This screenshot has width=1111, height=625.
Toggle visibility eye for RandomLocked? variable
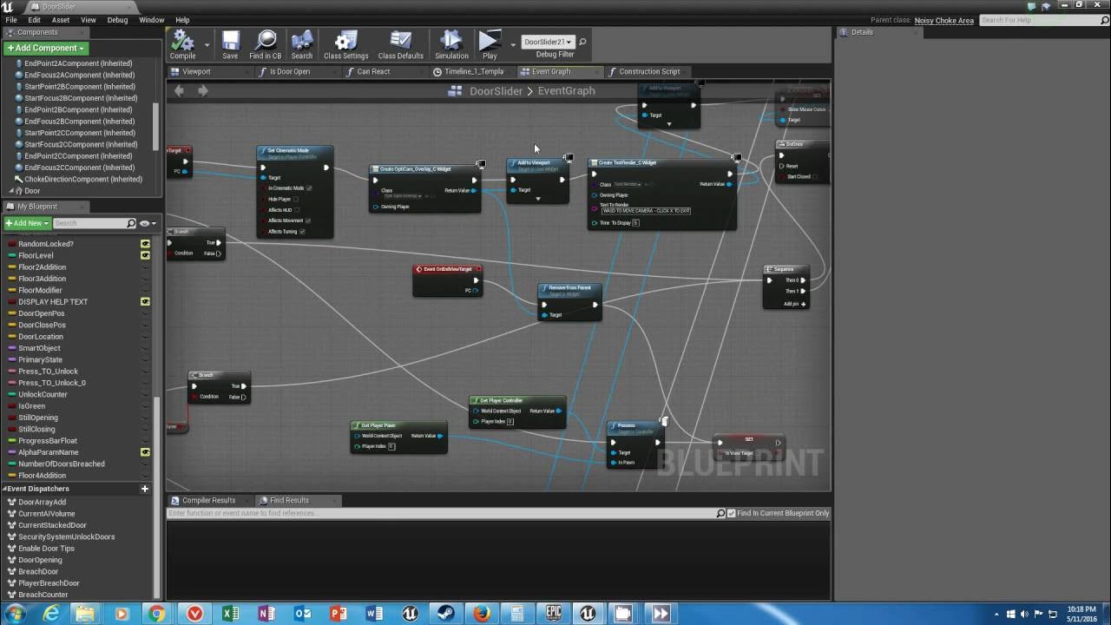145,244
